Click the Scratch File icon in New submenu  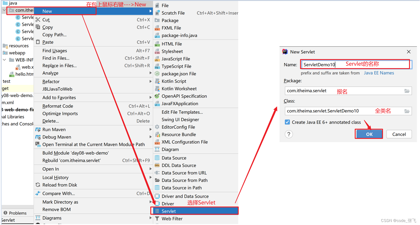click(x=157, y=13)
